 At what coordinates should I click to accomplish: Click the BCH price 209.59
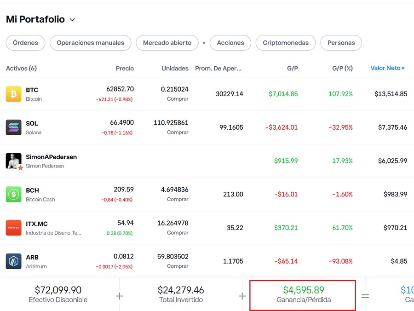(124, 190)
